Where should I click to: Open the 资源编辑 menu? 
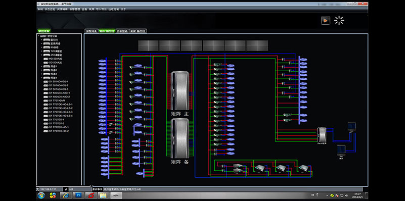click(x=62, y=9)
